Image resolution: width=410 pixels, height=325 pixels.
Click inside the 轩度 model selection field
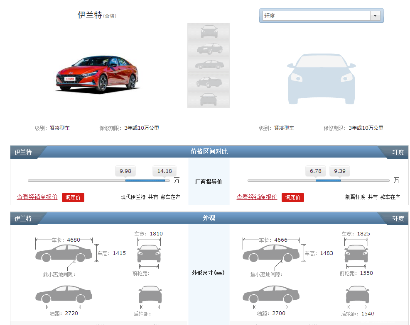(x=317, y=16)
